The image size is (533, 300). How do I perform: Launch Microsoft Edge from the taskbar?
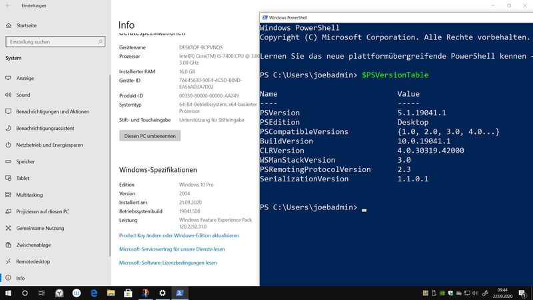pos(94,293)
